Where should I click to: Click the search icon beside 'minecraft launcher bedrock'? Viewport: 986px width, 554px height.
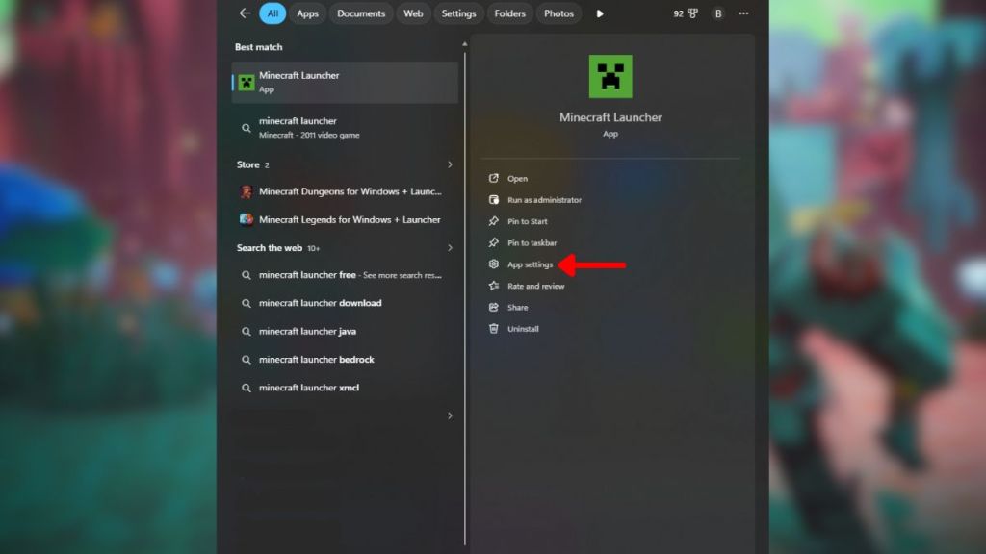(246, 360)
